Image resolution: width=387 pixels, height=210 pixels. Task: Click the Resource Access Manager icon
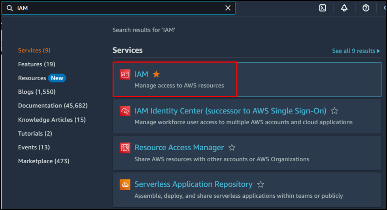point(125,148)
